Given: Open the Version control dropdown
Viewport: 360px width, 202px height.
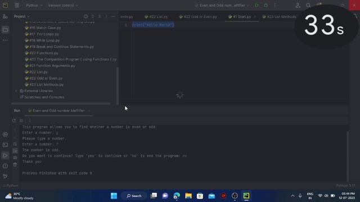Looking at the screenshot, I should (63, 5).
